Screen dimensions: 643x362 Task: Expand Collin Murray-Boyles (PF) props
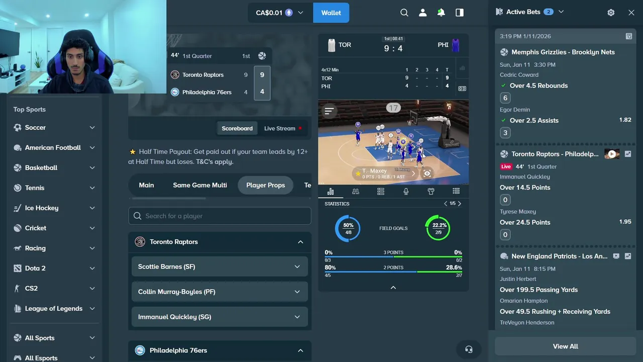[x=220, y=292]
